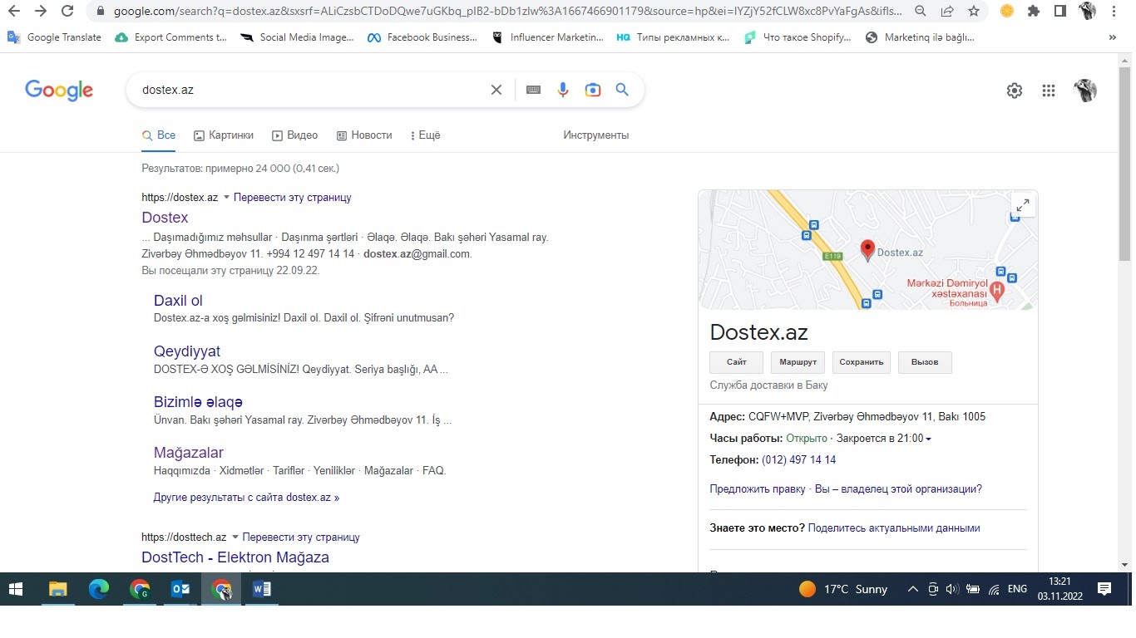Expand opening hours dropdown arrow
The width and height of the screenshot is (1136, 638).
point(928,439)
